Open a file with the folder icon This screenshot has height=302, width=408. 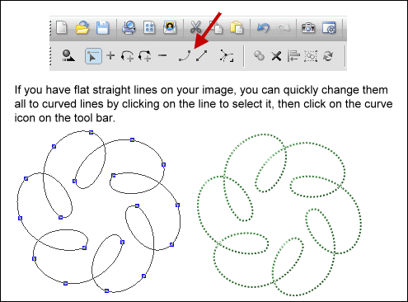(82, 28)
